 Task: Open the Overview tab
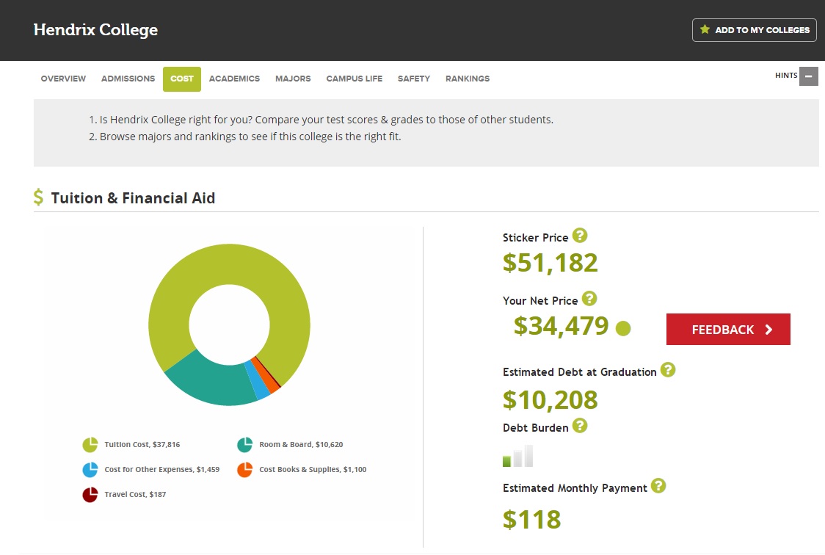tap(63, 79)
